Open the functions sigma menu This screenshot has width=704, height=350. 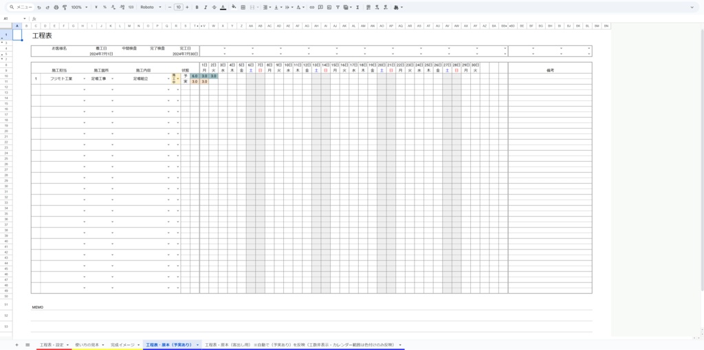[x=357, y=7]
